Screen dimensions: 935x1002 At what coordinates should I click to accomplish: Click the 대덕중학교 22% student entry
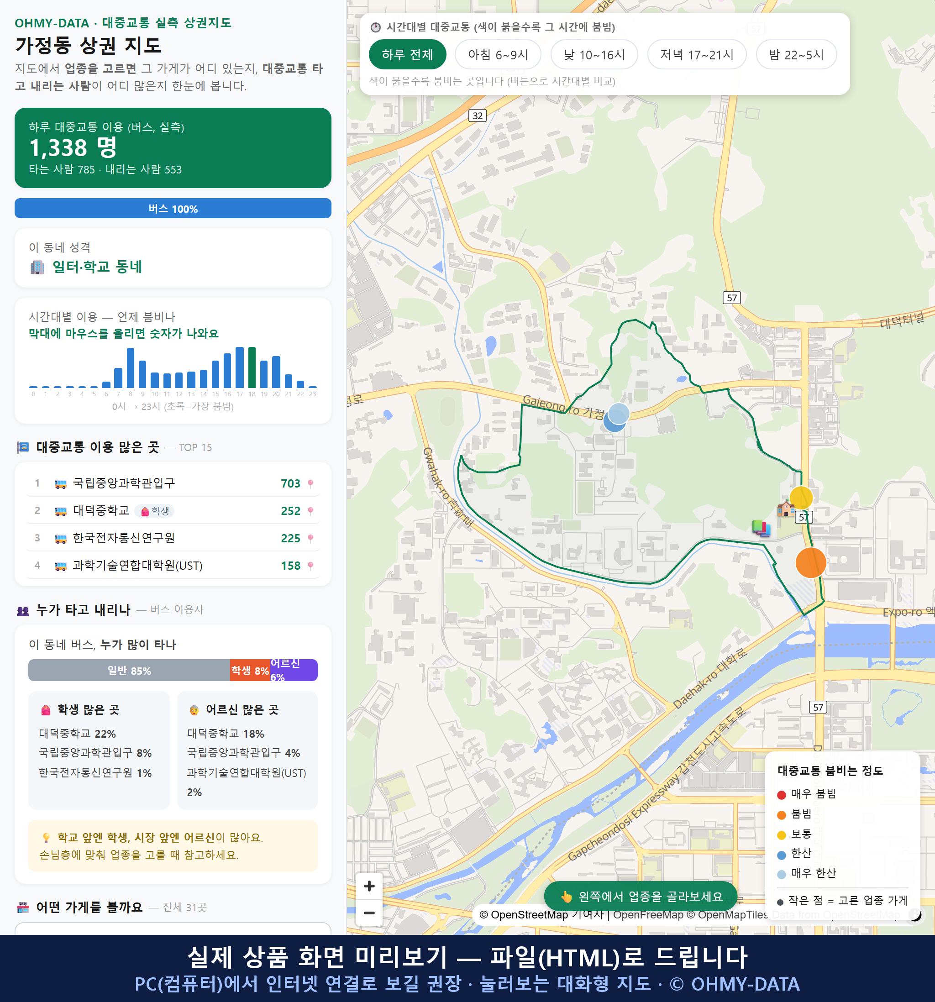[78, 734]
